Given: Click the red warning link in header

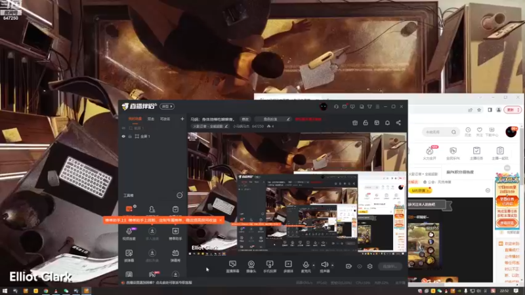Looking at the screenshot, I should coord(308,119).
